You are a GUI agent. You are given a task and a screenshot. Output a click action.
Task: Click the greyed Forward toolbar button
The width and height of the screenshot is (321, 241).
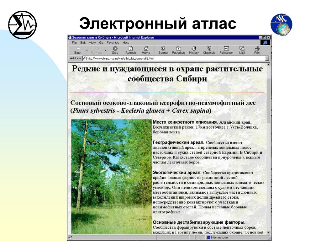97,50
